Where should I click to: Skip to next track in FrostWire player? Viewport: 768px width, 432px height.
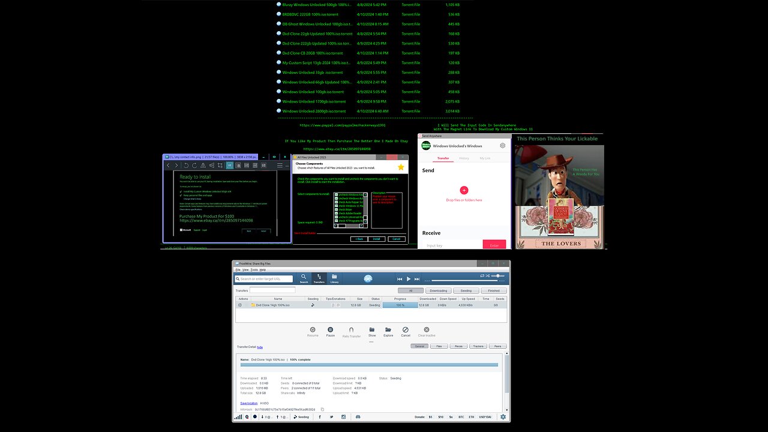[417, 278]
